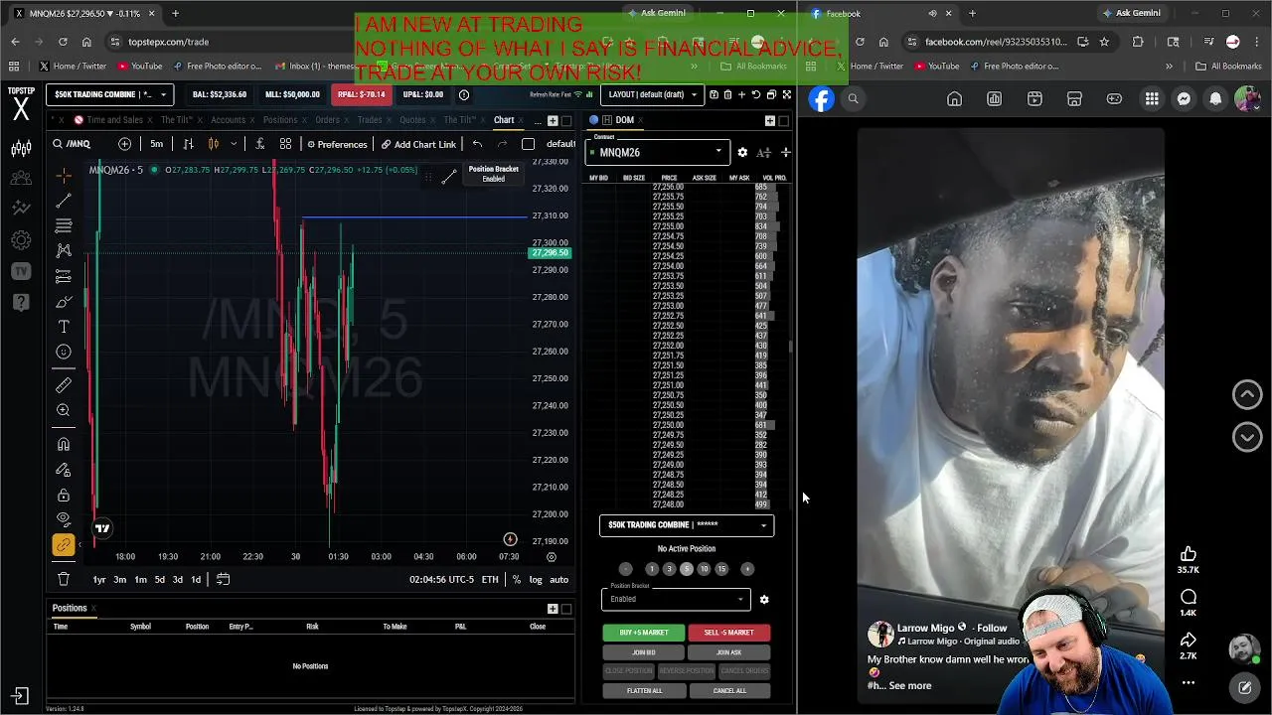
Task: Select the ruler measure tool
Action: (64, 385)
